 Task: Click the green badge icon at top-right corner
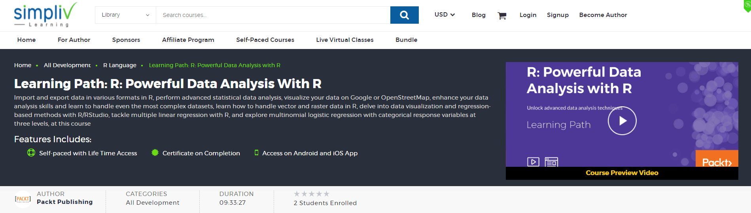[747, 6]
